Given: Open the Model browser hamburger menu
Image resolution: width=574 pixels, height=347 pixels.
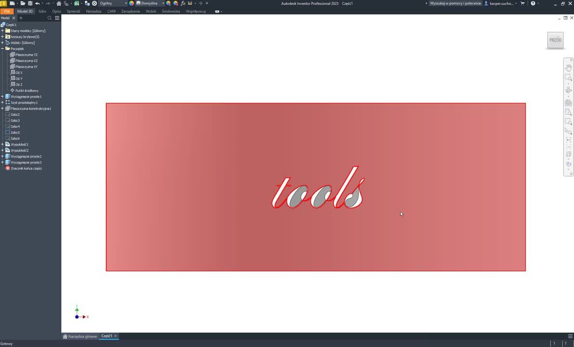Looking at the screenshot, I should pos(57,18).
